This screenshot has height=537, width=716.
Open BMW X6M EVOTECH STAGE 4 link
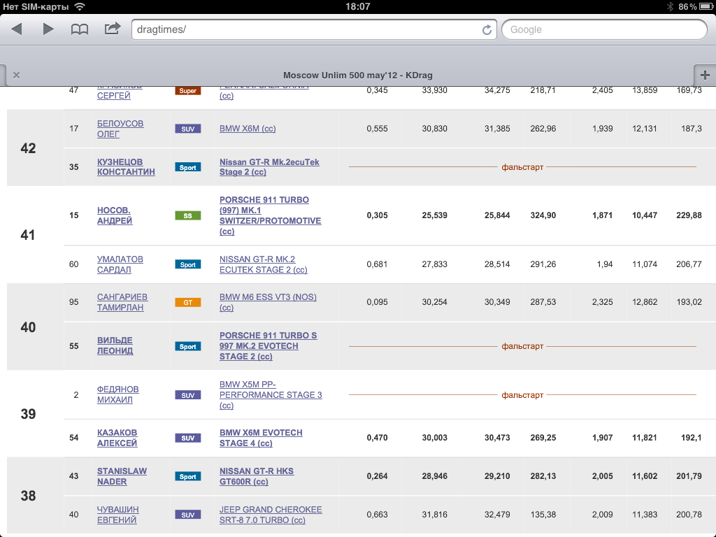pos(261,438)
